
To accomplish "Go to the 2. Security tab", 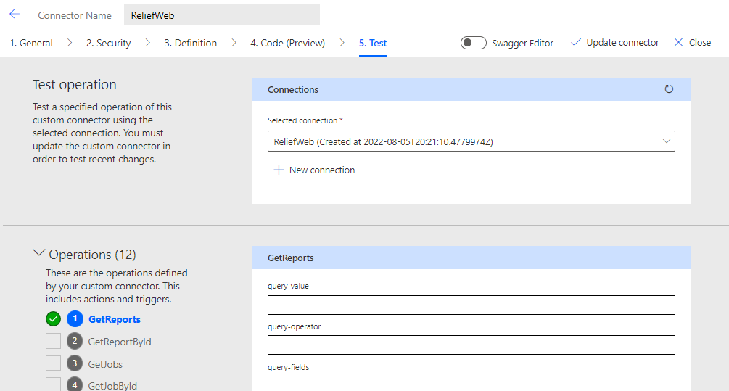I will (x=108, y=43).
